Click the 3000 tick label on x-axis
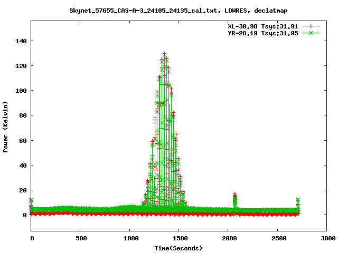The width and height of the screenshot is (338, 253). [x=328, y=238]
